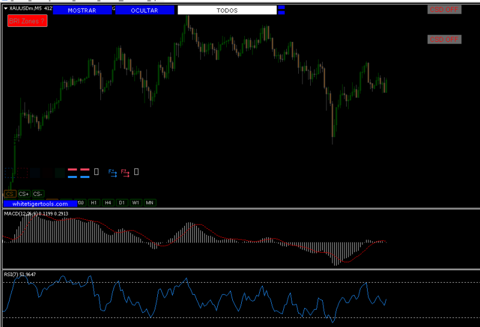Select the red F2 arrows tool
The height and width of the screenshot is (327, 480).
pyautogui.click(x=125, y=173)
